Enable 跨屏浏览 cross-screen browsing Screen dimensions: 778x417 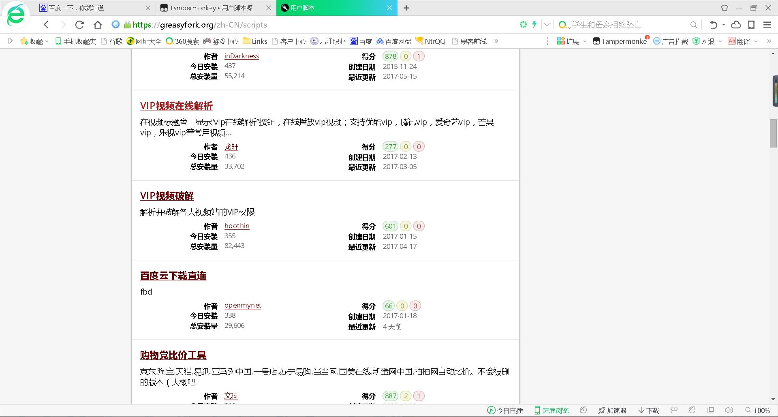(552, 410)
